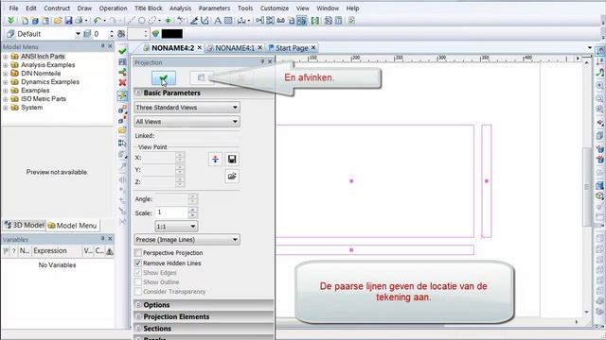Viewport: 606px width, 340px height.
Task: Click the New document icon in toolbar
Action: coord(25,21)
